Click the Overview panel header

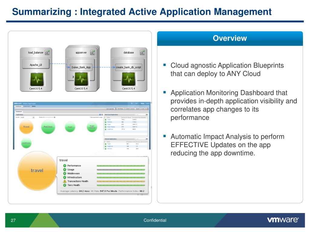(x=230, y=38)
